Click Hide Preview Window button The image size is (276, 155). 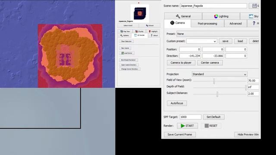(247, 134)
